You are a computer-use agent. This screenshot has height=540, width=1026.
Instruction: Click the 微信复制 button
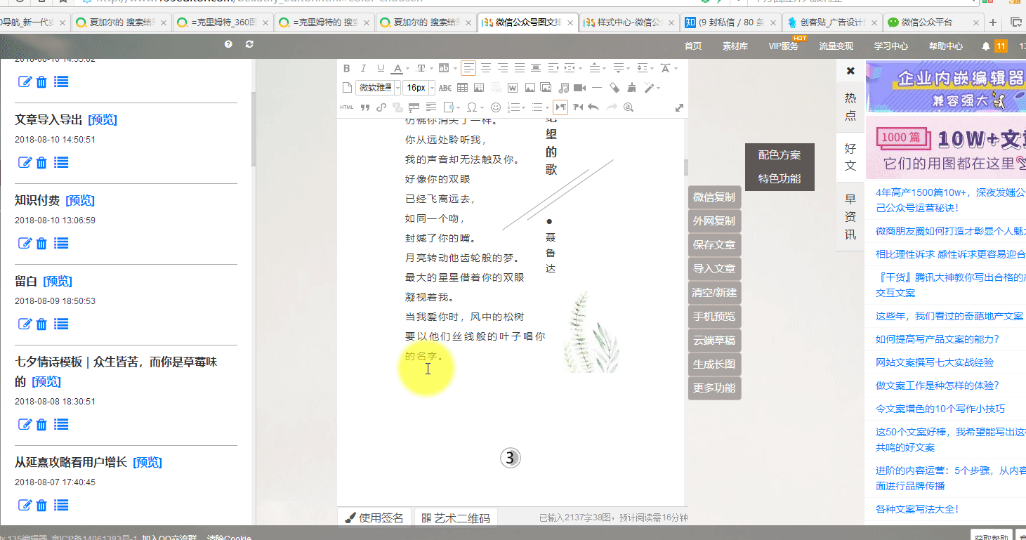coord(714,197)
